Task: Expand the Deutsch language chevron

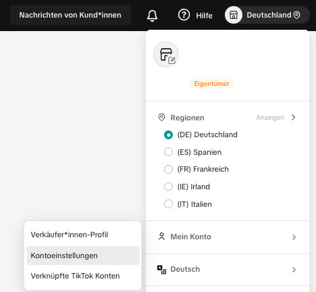Action: click(x=294, y=270)
